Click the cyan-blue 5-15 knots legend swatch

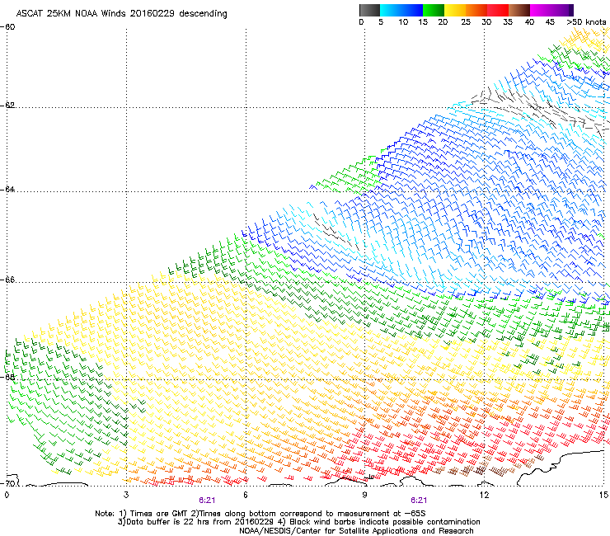(x=401, y=10)
